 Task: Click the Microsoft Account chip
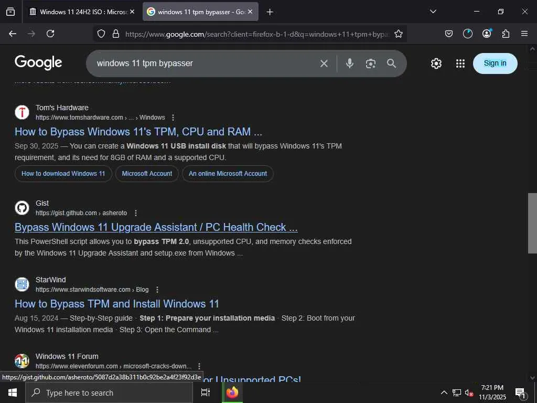pos(147,174)
